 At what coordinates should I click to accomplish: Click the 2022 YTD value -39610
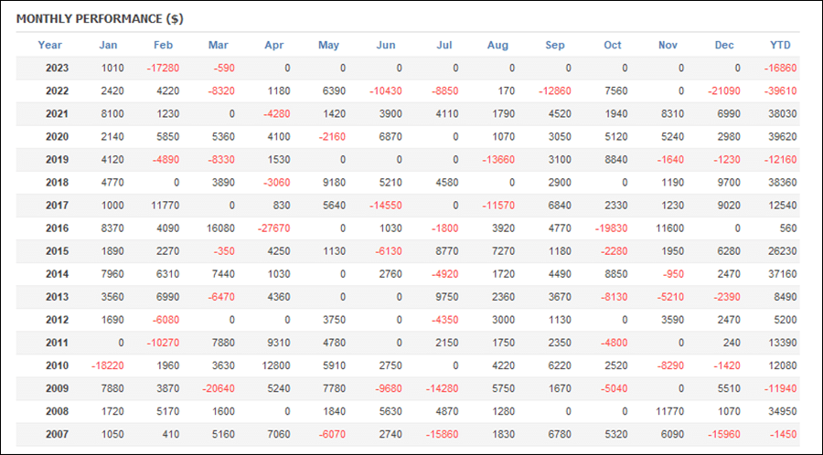[781, 91]
